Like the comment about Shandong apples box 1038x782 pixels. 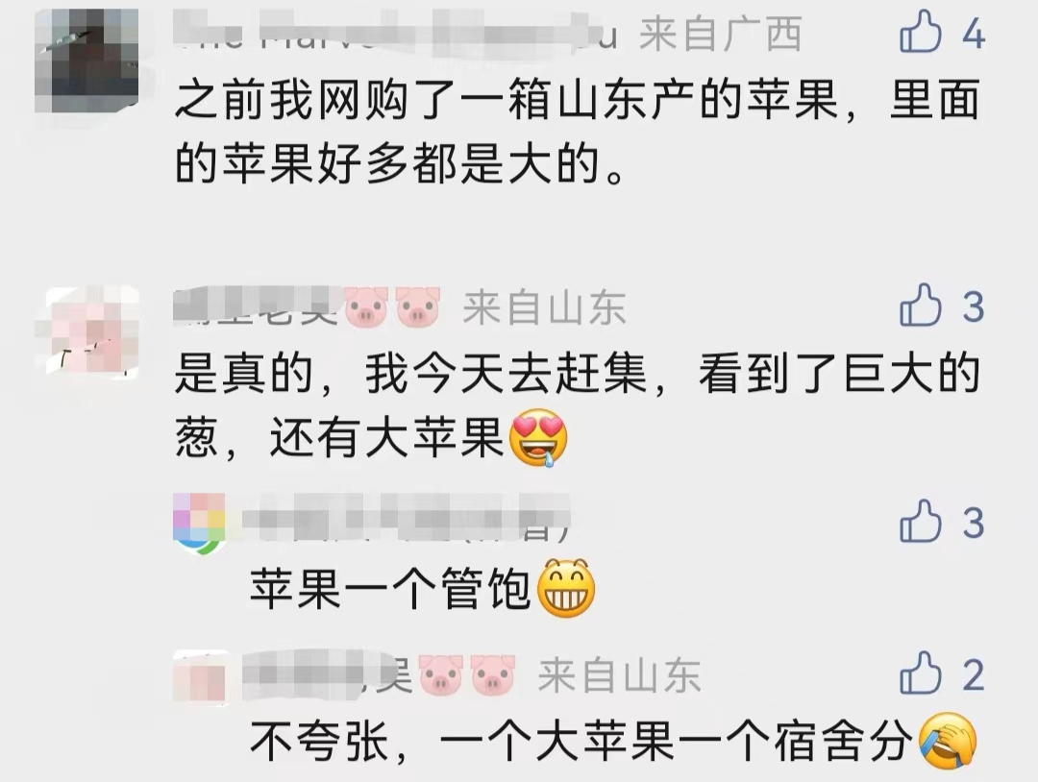[920, 31]
